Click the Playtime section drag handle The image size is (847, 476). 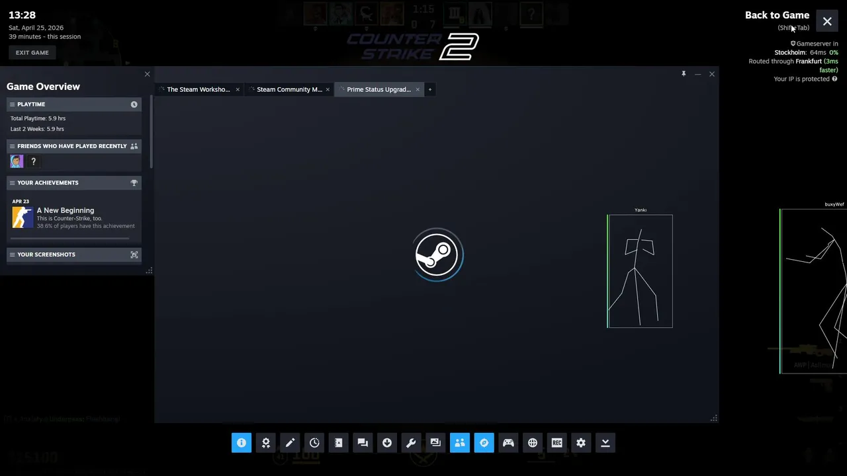[12, 104]
